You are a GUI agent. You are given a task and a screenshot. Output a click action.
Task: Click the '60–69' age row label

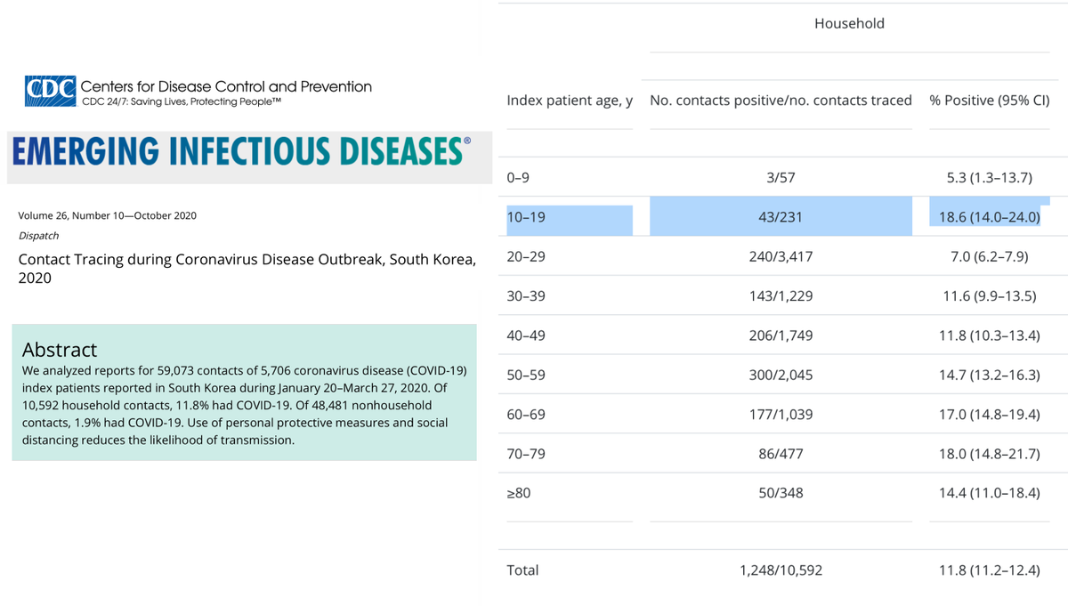coord(524,414)
